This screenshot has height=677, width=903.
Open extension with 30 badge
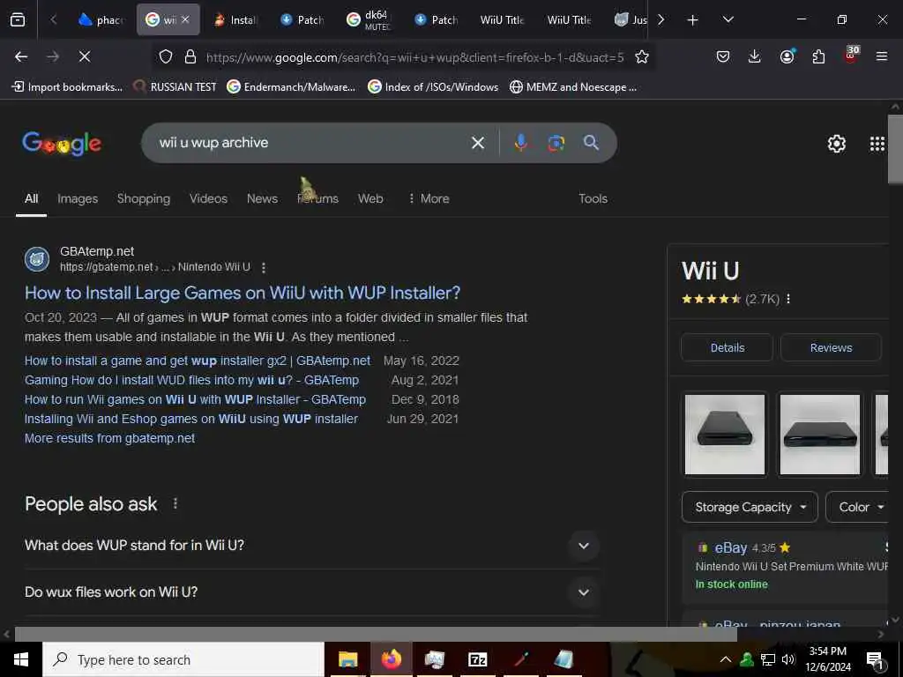pyautogui.click(x=851, y=56)
